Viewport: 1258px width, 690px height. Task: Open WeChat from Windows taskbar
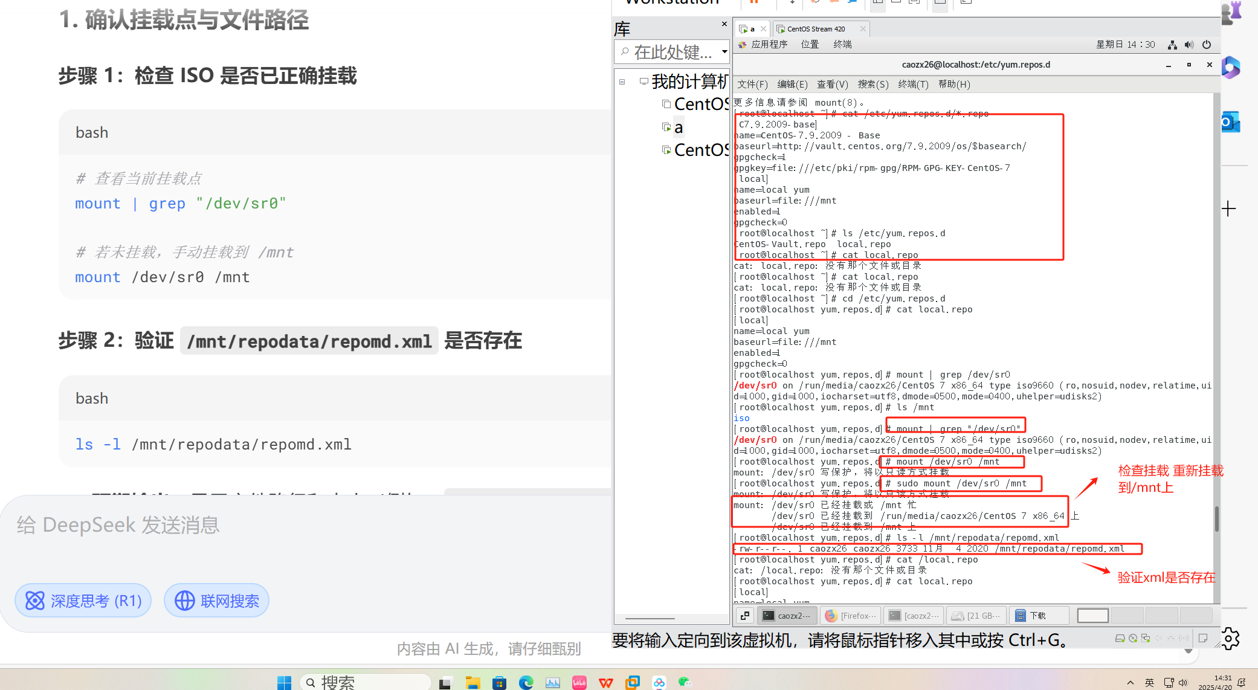(x=685, y=682)
